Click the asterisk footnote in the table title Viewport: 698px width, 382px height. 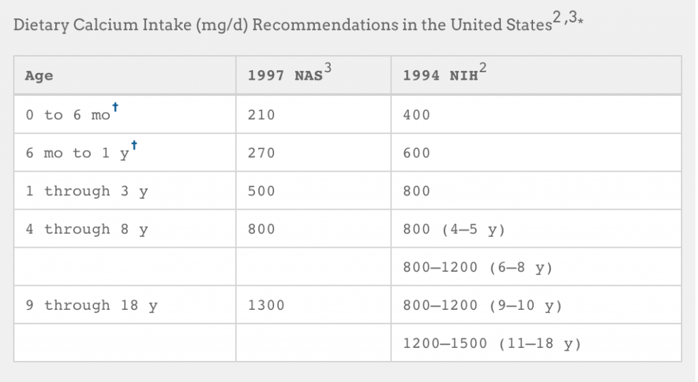pyautogui.click(x=581, y=20)
